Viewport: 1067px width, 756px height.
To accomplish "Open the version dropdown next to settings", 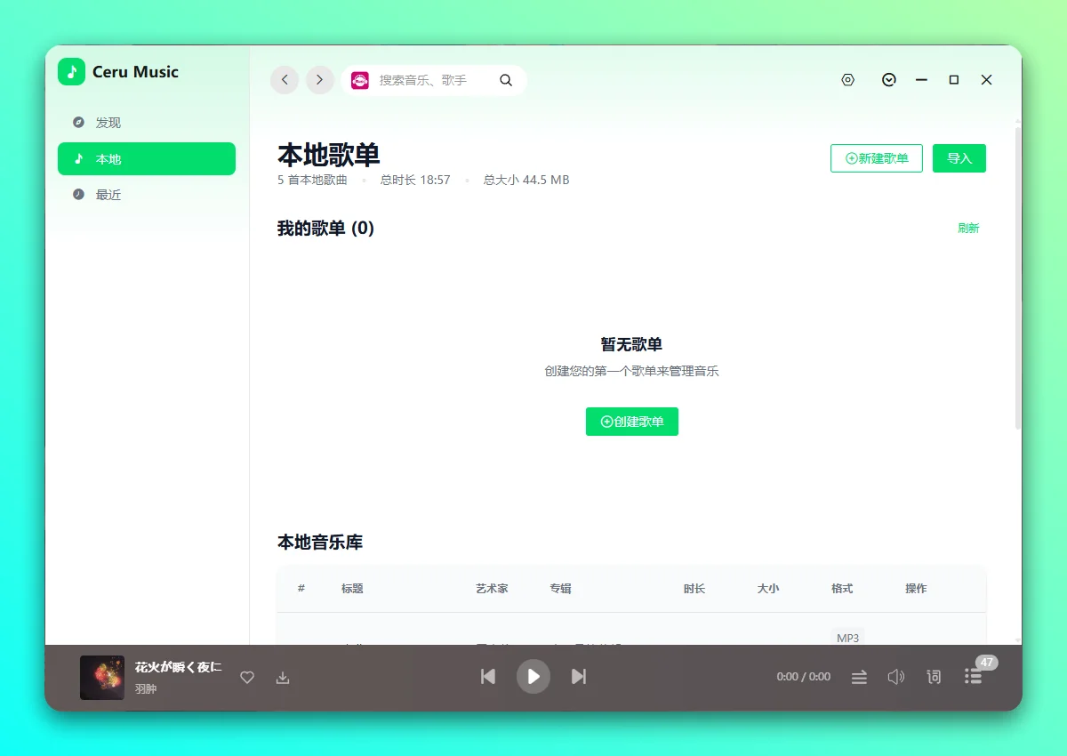I will [x=889, y=79].
